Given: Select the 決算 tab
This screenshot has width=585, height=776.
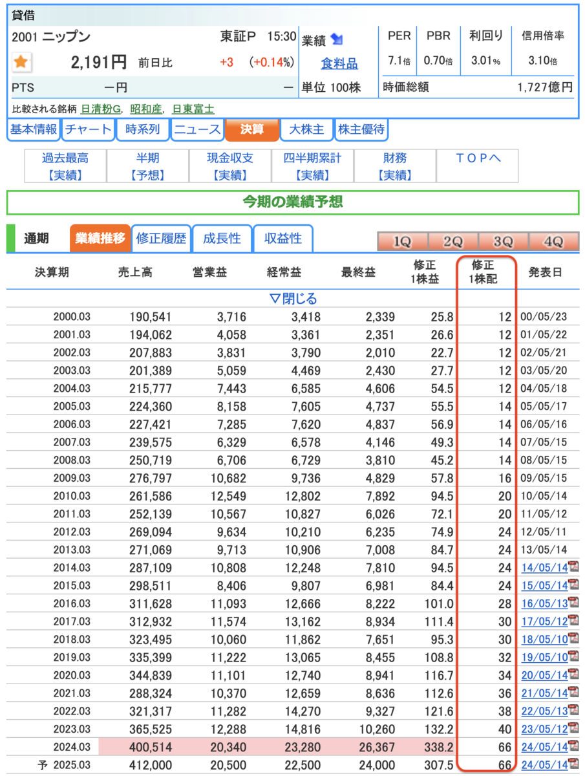Looking at the screenshot, I should [251, 129].
